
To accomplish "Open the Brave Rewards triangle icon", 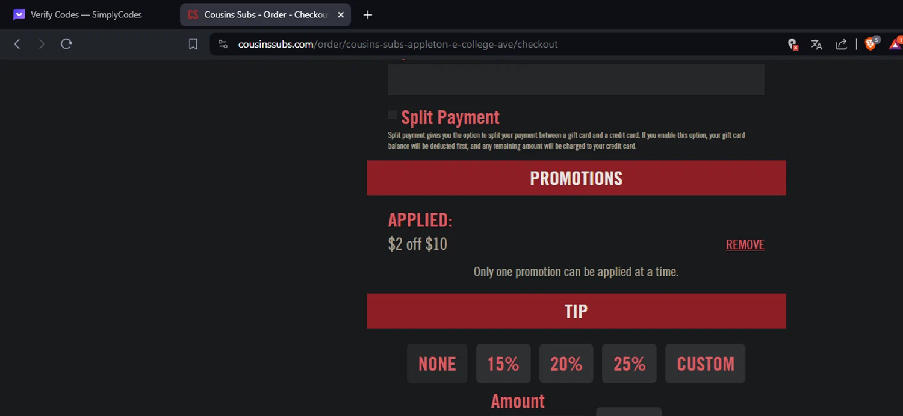I will pyautogui.click(x=895, y=44).
